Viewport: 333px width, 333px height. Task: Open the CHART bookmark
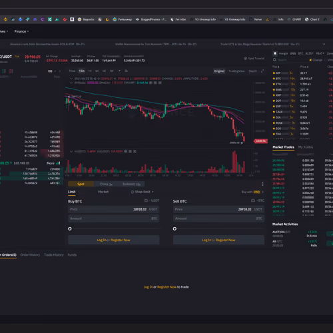[294, 19]
